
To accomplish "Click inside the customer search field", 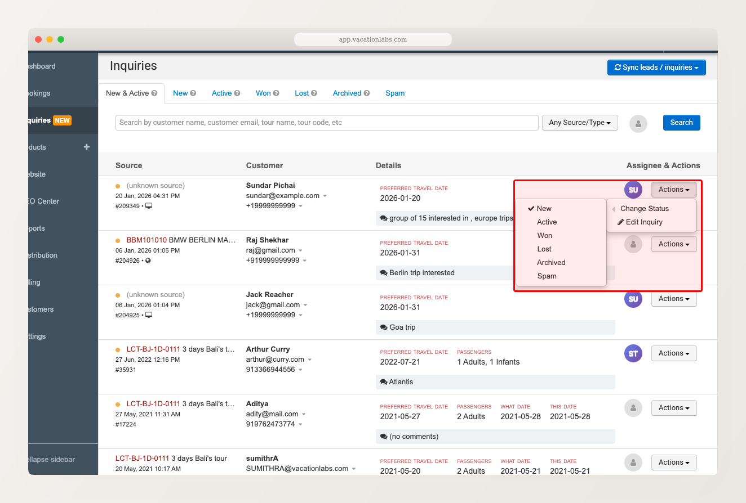I will click(x=326, y=122).
